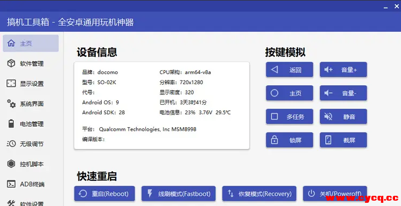
Task: Go to 无级调节 page
Action: coord(31,144)
